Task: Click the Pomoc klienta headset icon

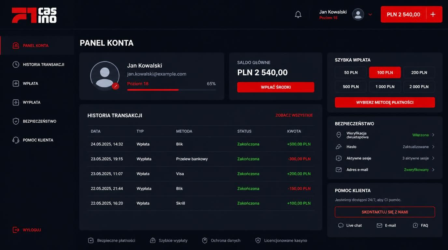Action: (x=16, y=140)
